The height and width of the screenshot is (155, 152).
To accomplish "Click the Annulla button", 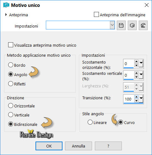I will tap(79, 146).
